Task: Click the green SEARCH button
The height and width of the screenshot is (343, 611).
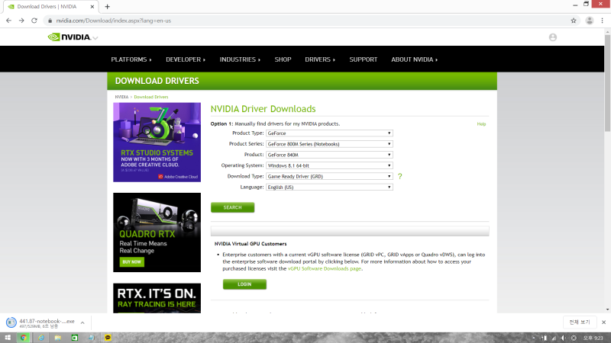Action: pyautogui.click(x=233, y=207)
